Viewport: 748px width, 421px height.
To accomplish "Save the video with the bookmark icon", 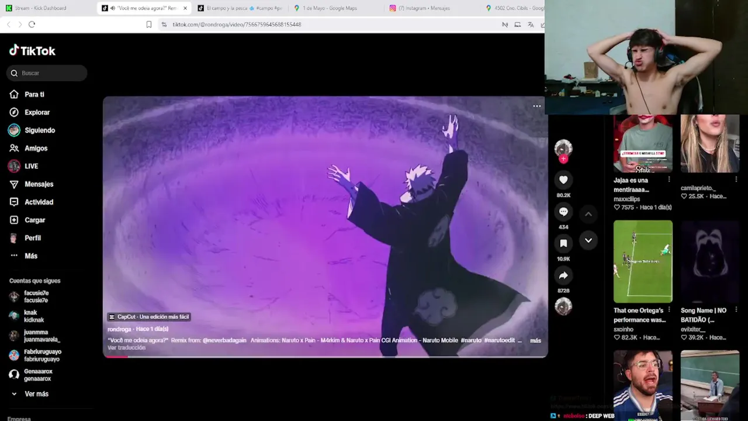I will [563, 243].
